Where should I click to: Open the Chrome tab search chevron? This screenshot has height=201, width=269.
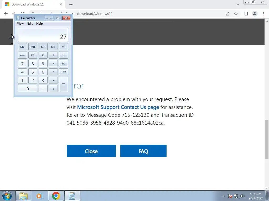point(237,4)
